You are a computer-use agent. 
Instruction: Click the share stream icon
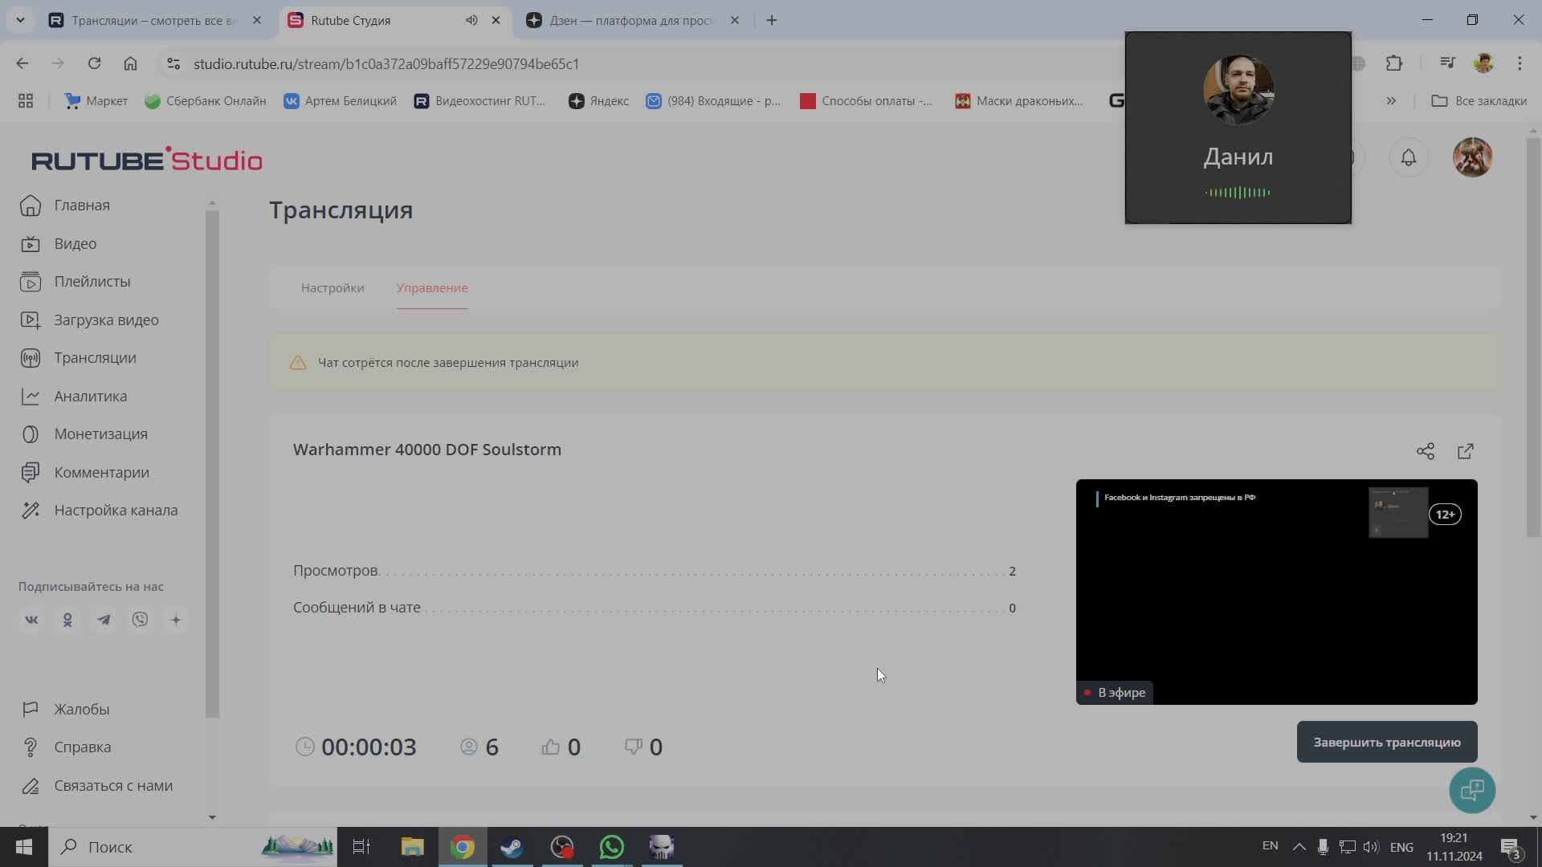point(1425,451)
